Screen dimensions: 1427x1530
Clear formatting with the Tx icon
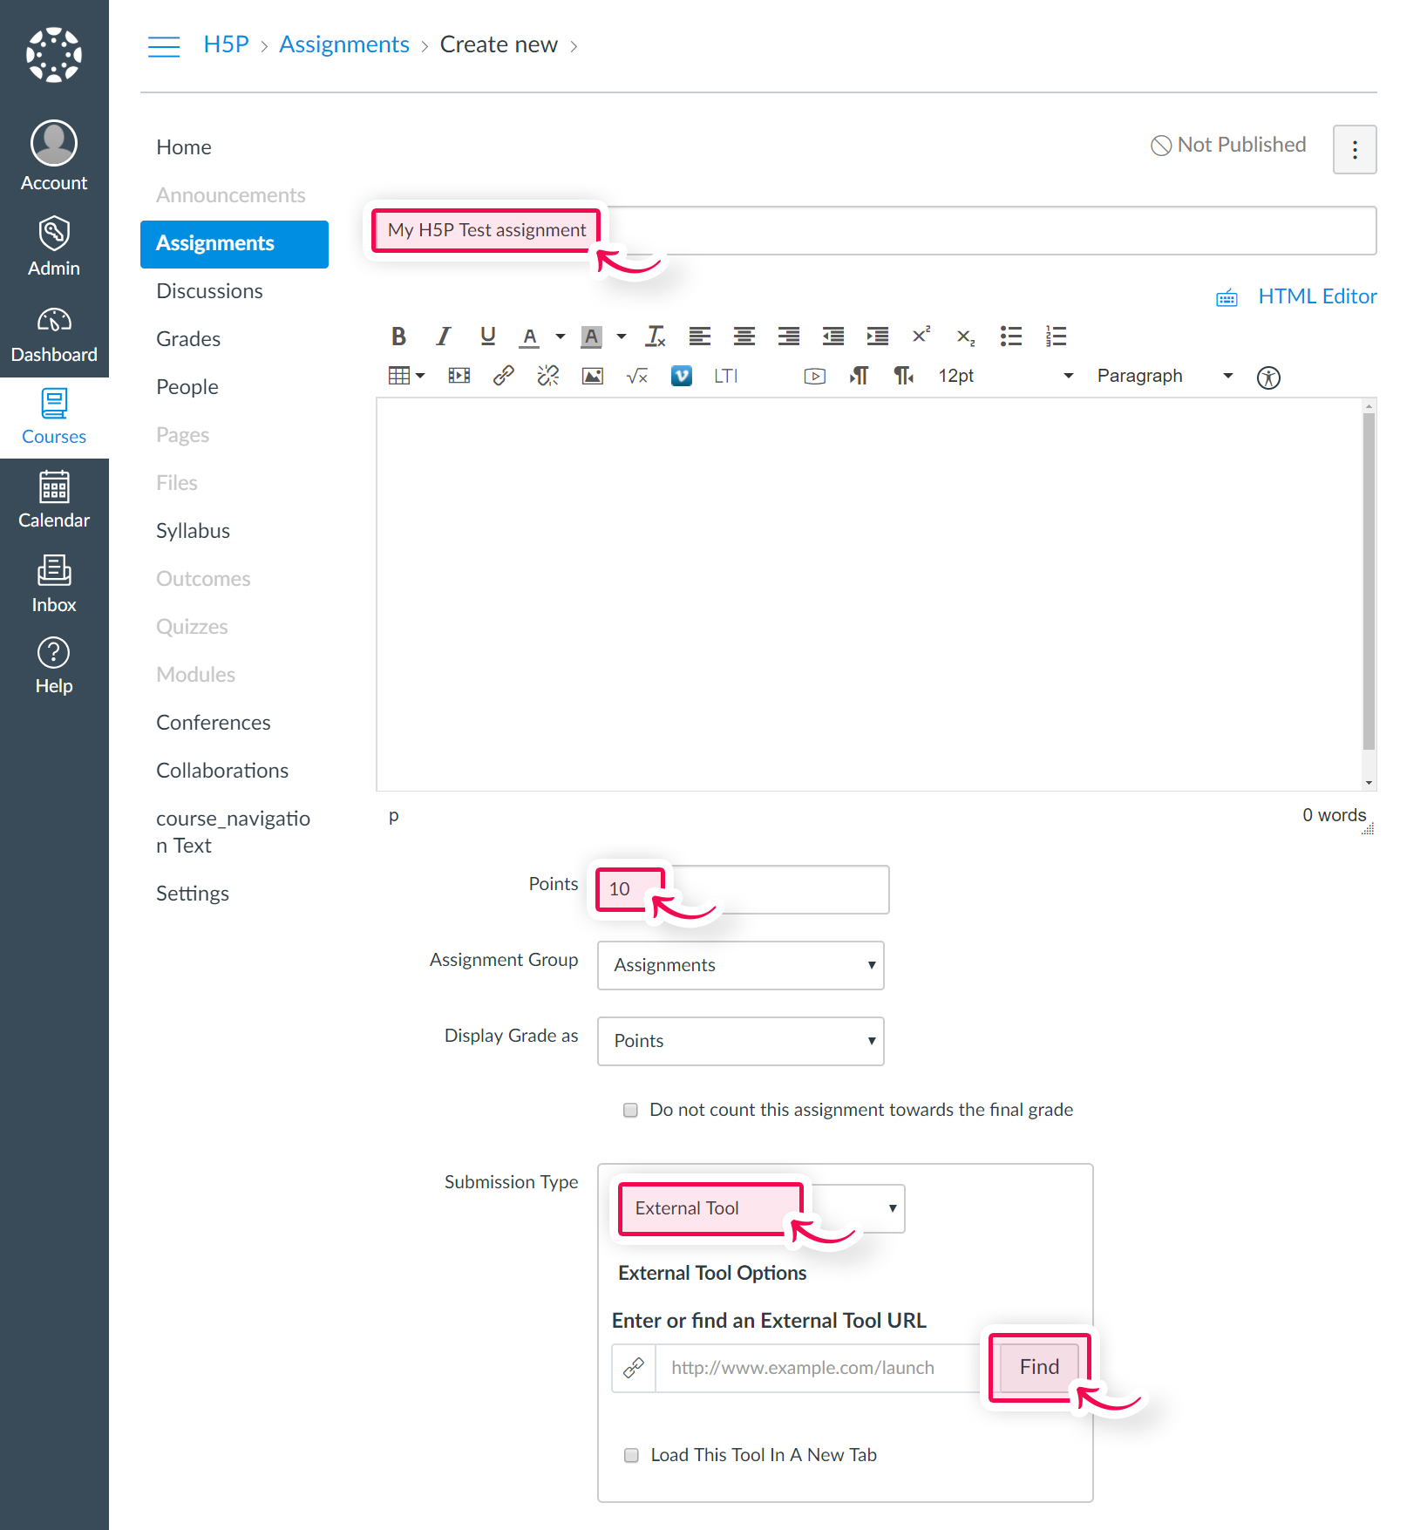tap(656, 337)
